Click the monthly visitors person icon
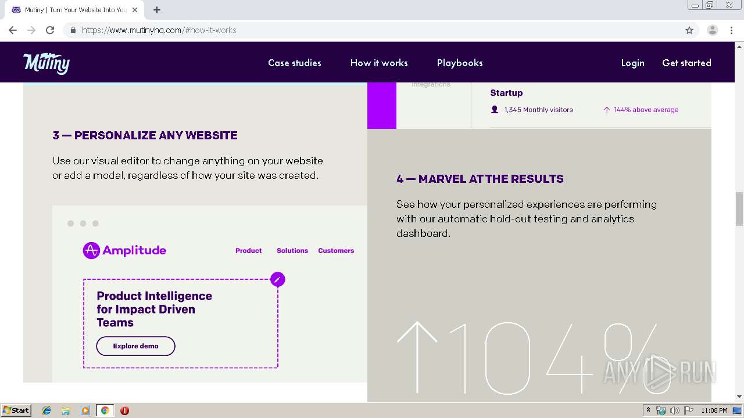Screen dimensions: 744x418 pyautogui.click(x=495, y=110)
